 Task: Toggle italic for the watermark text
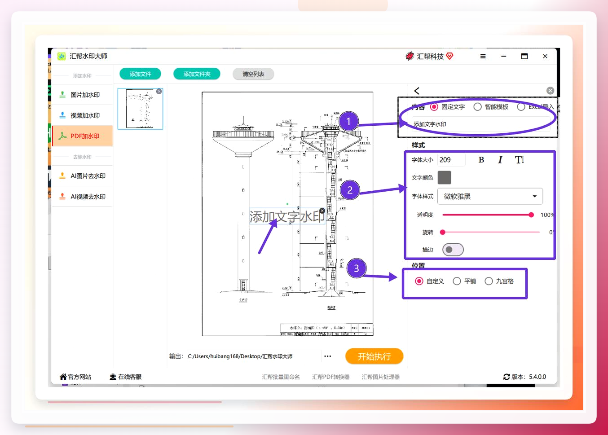[500, 160]
